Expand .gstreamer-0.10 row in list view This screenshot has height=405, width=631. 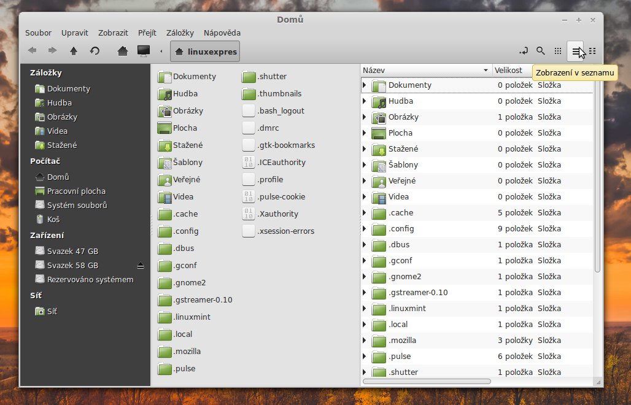[365, 292]
